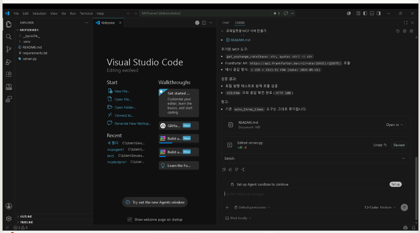This screenshot has width=420, height=233.
Task: Click the remote window indicator
Action: coord(7,228)
